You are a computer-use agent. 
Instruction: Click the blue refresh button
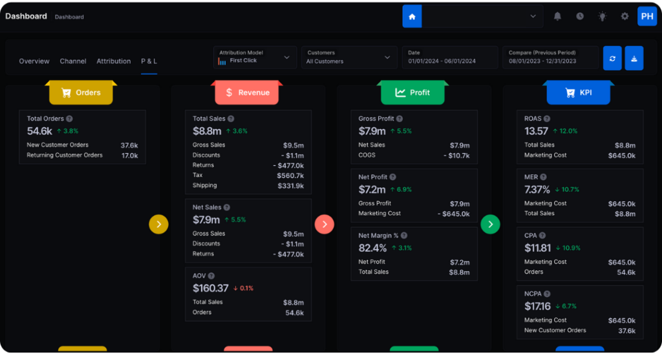[x=612, y=58]
